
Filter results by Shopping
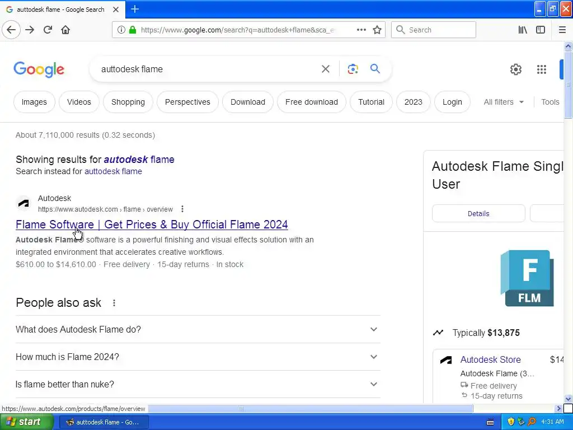pyautogui.click(x=128, y=102)
